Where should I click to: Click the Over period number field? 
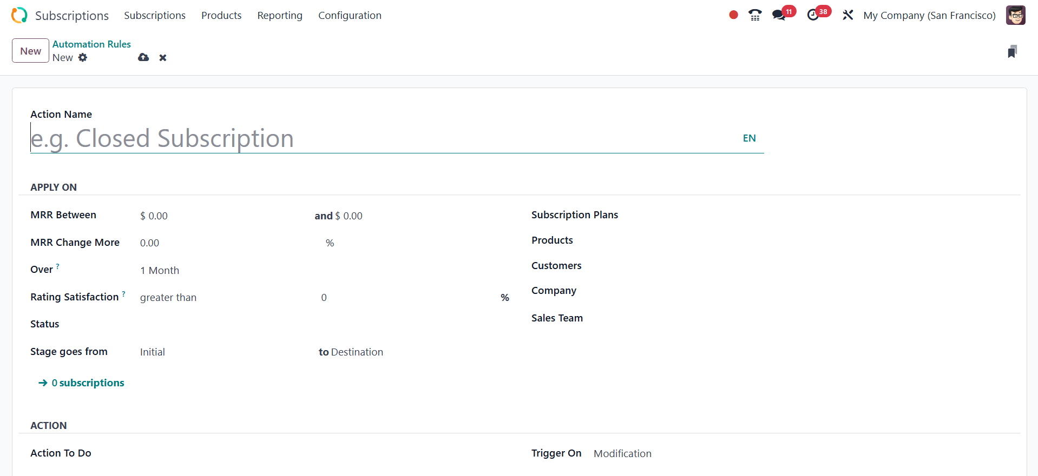tap(143, 270)
